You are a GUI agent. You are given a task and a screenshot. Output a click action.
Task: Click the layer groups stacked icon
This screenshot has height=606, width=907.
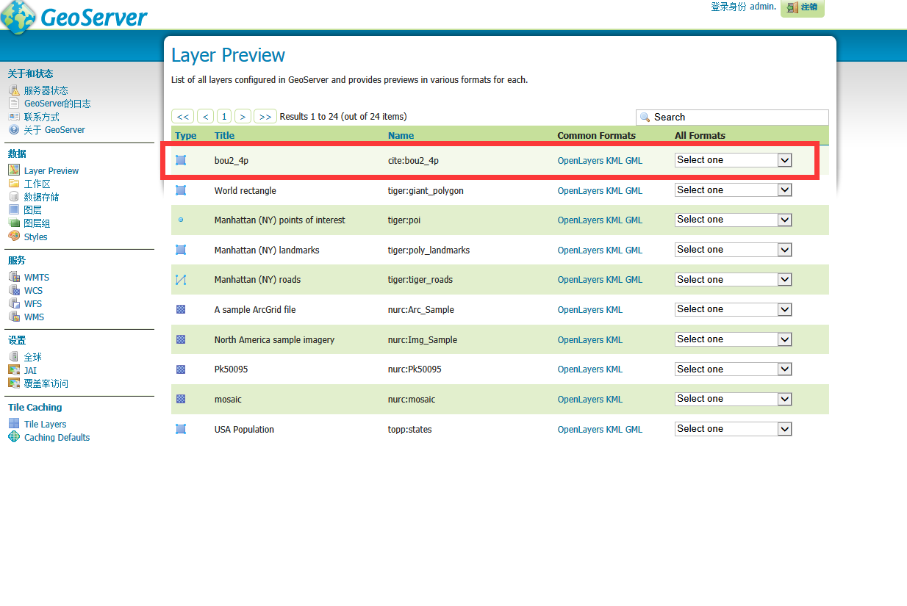[x=14, y=223]
